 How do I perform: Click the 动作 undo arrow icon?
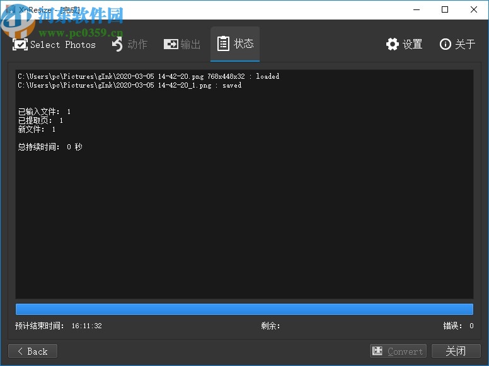(x=118, y=44)
